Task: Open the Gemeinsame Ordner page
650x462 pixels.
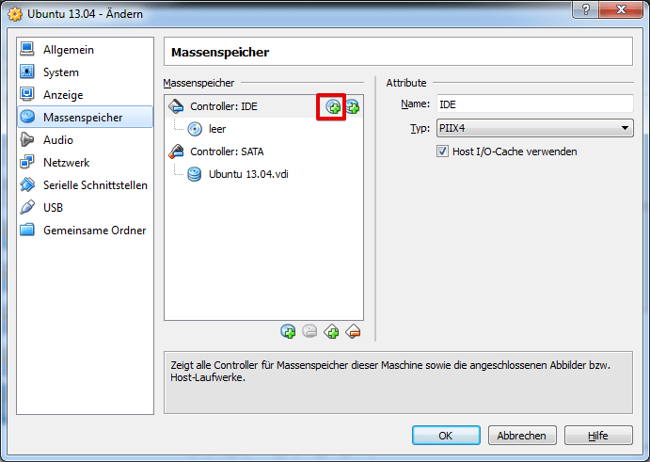Action: (85, 231)
